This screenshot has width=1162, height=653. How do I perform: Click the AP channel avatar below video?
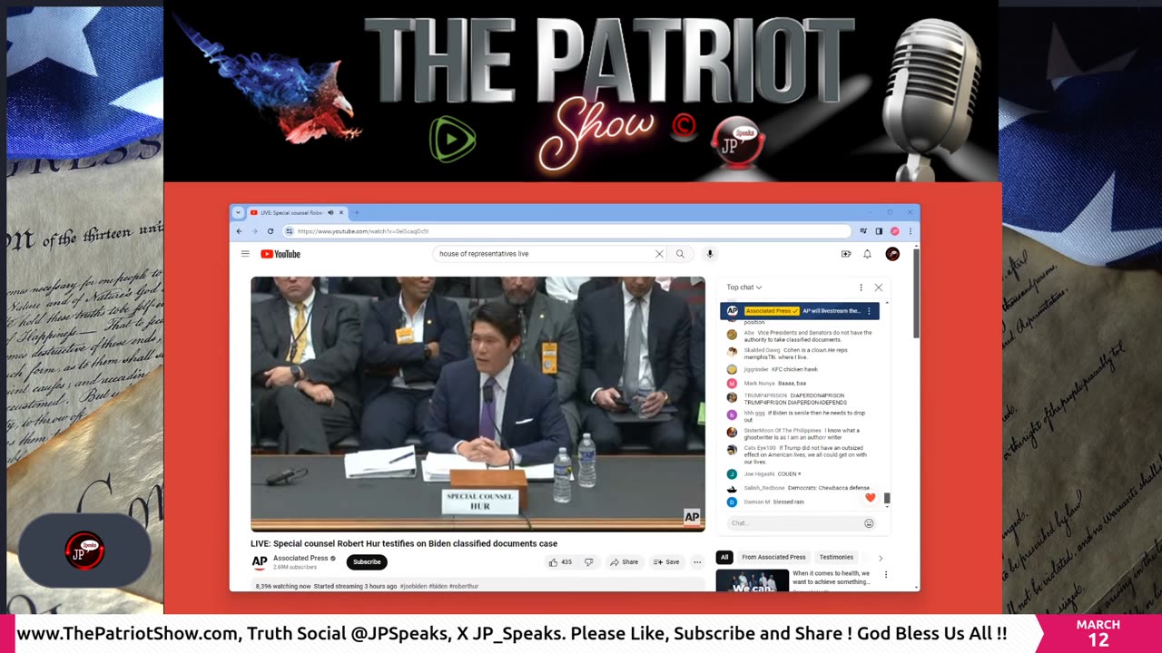(x=260, y=562)
